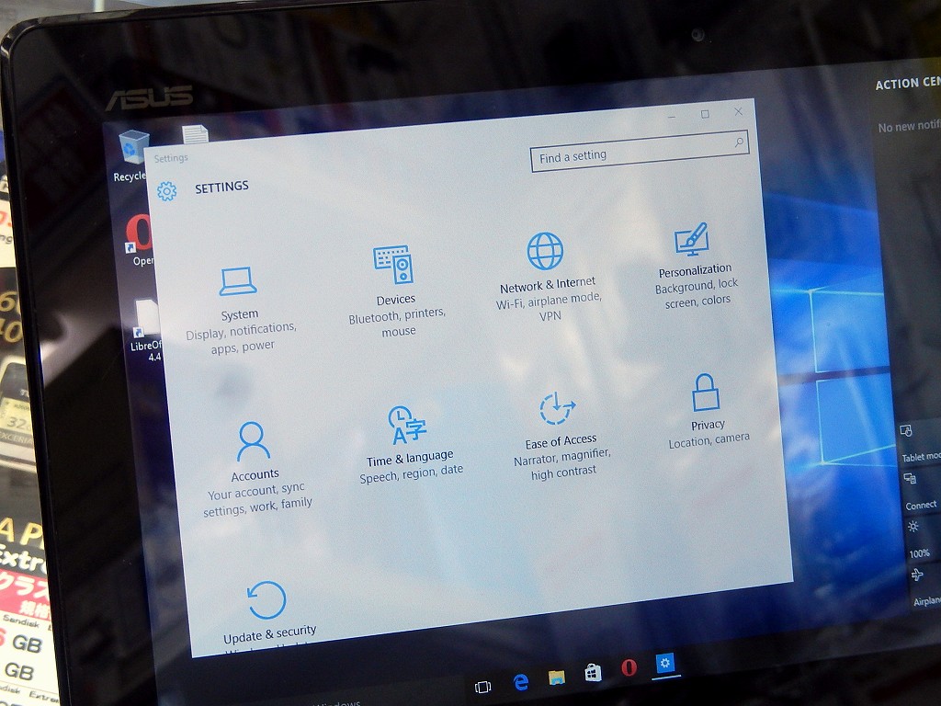
Task: Open File Explorer from the taskbar
Action: pos(557,678)
